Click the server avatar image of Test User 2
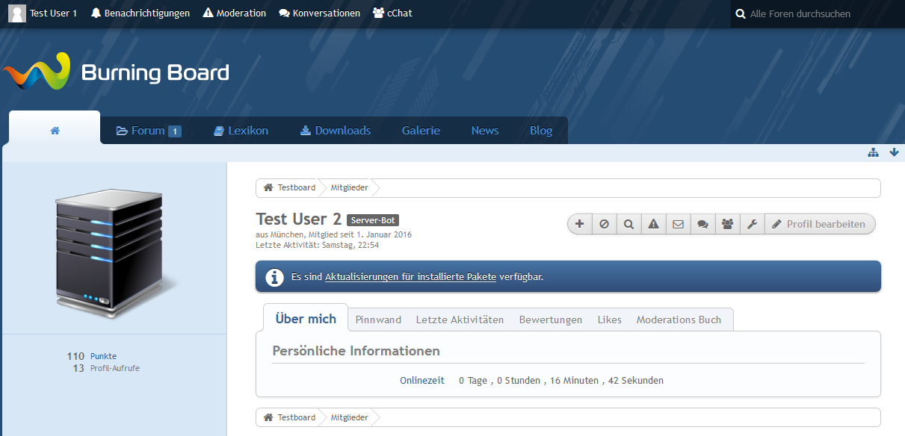Screen dimensions: 905x436 [x=114, y=248]
